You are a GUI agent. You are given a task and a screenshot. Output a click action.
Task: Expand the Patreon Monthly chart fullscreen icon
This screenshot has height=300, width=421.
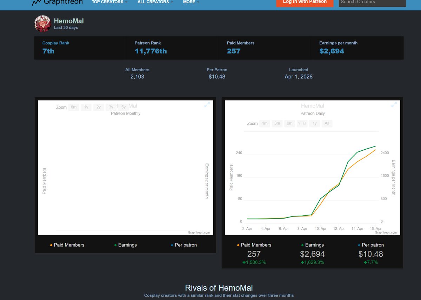click(x=207, y=105)
